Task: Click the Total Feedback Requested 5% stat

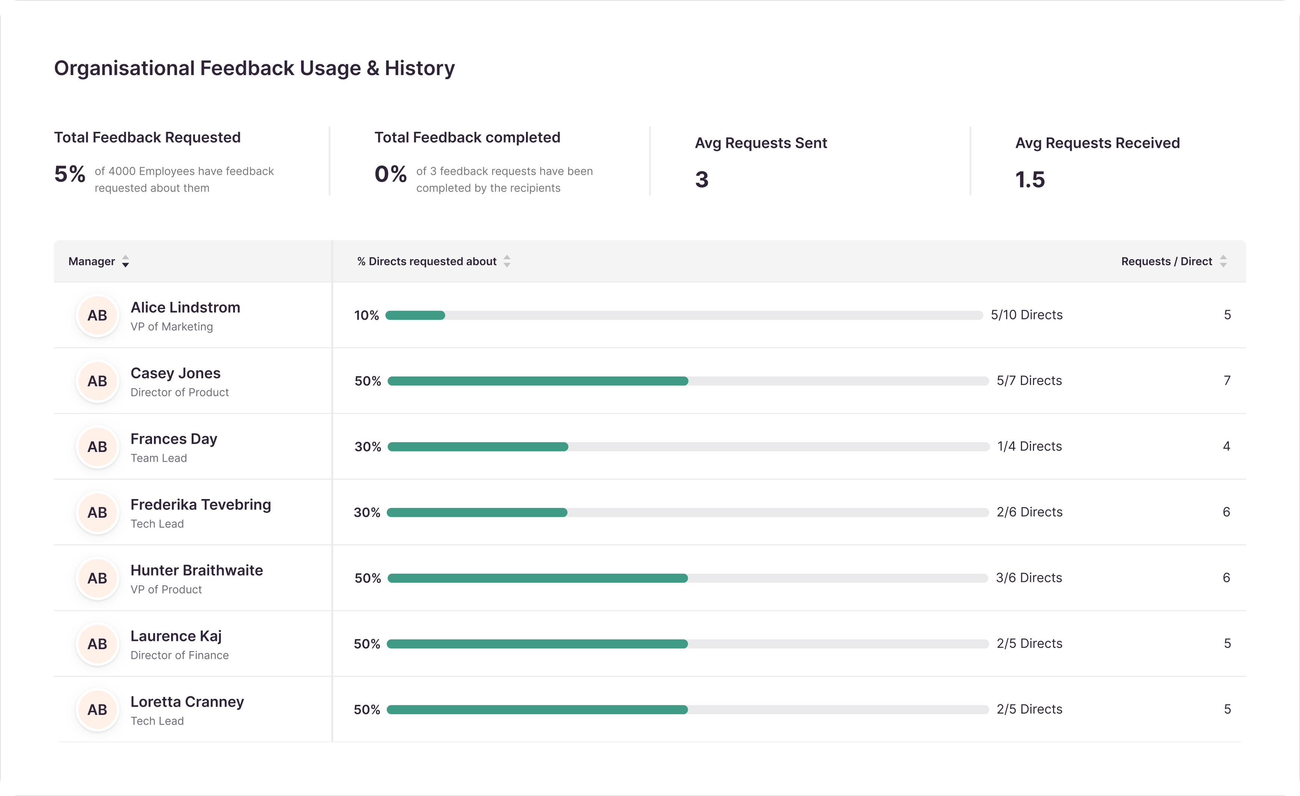Action: [x=69, y=174]
